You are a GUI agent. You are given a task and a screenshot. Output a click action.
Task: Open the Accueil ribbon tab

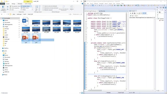(x=8, y=4)
